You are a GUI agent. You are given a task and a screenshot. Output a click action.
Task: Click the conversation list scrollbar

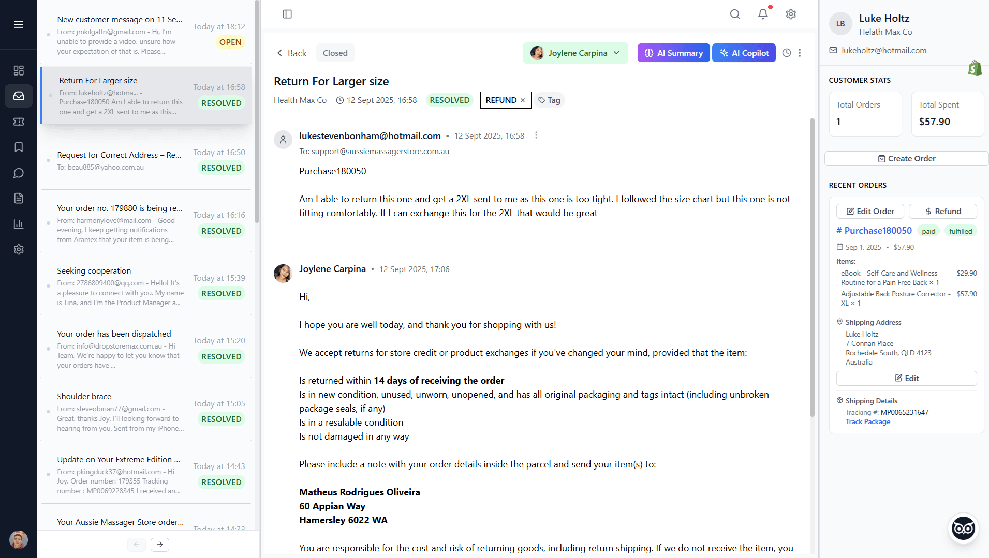point(257,111)
